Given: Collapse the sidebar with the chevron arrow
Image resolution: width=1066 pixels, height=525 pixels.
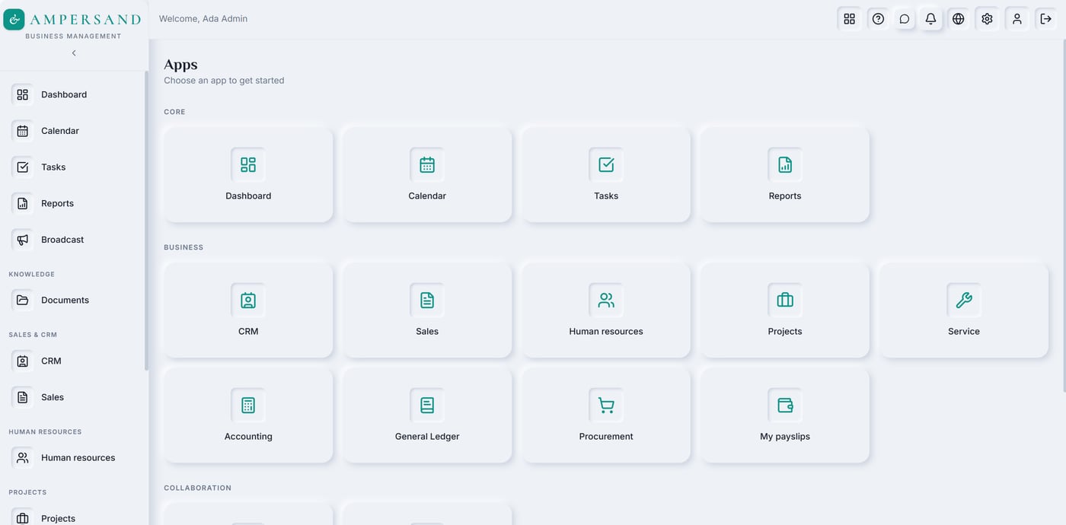Looking at the screenshot, I should click(74, 53).
